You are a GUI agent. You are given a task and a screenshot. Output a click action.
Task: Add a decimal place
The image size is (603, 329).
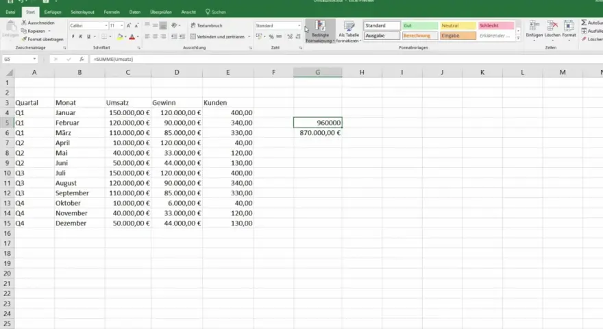pyautogui.click(x=290, y=36)
